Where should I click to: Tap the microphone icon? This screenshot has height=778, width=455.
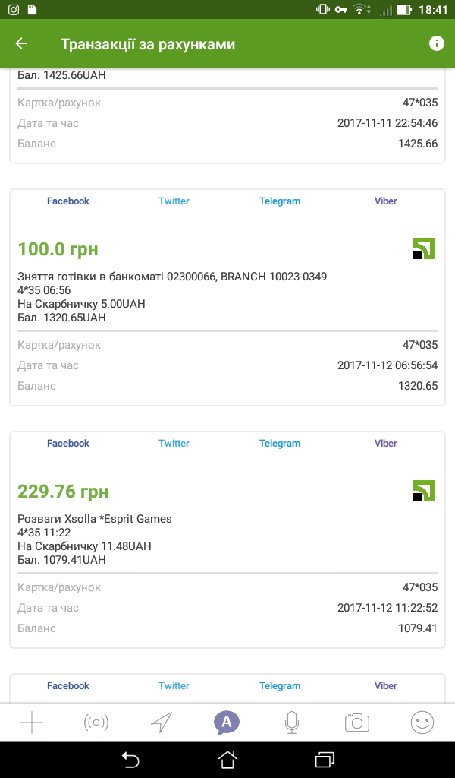pyautogui.click(x=291, y=723)
